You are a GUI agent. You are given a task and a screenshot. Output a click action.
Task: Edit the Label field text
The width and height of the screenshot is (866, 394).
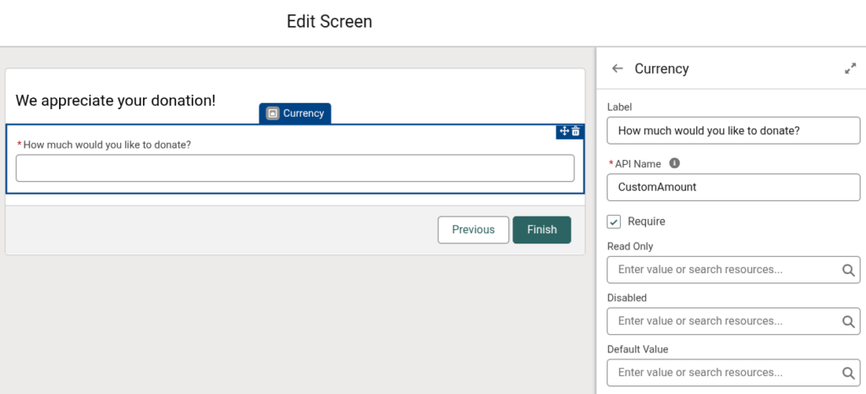tap(733, 131)
